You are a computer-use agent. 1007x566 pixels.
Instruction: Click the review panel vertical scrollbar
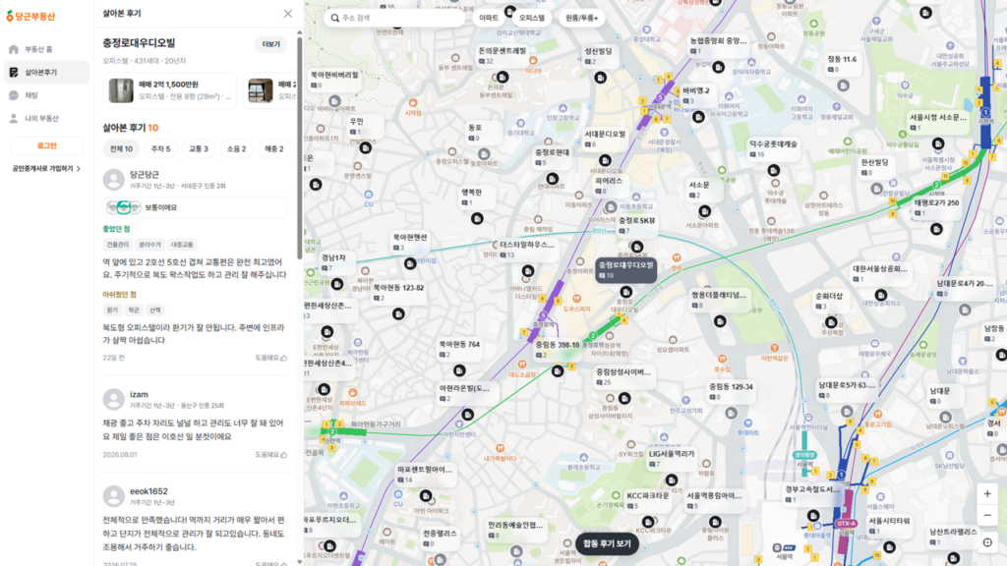299,147
